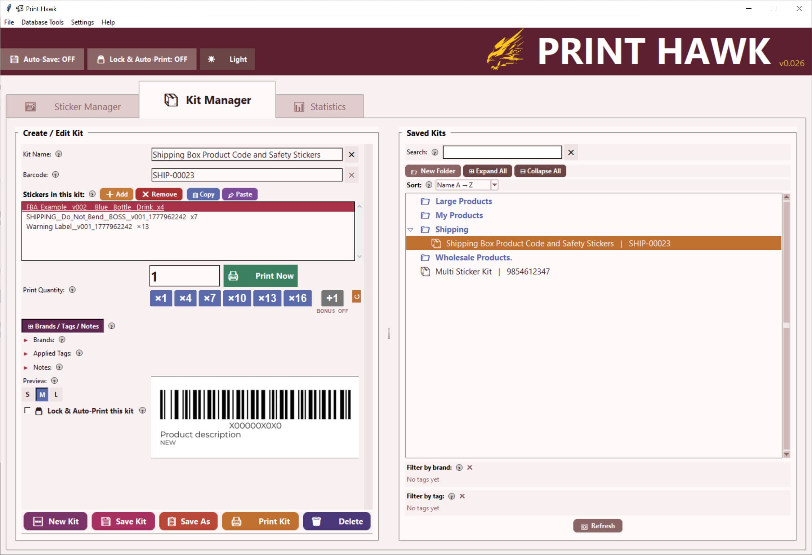Screen dimensions: 812x555
Task: Click the Refresh button
Action: [x=598, y=526]
